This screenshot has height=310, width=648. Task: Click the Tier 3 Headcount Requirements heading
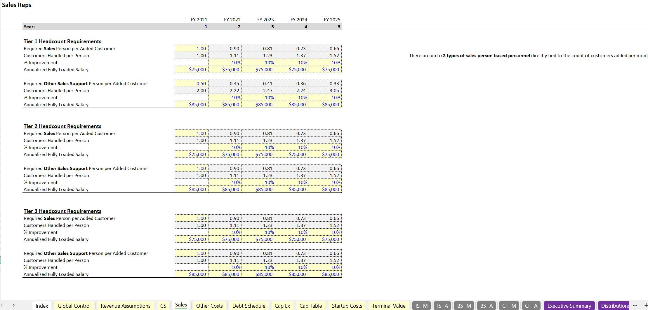tap(62, 211)
